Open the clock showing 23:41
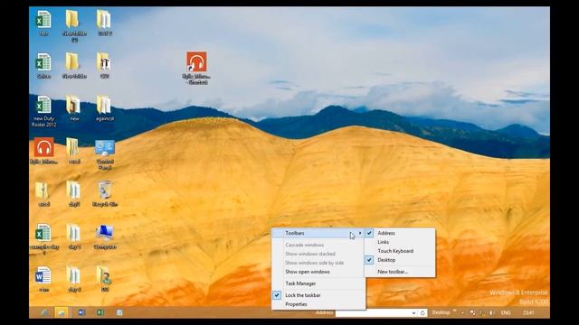The width and height of the screenshot is (579, 325). pyautogui.click(x=528, y=313)
